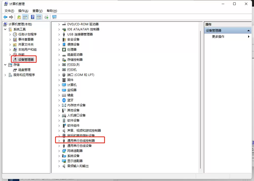
Task: Click the forward arrow in the toolbar
Action: (x=11, y=17)
